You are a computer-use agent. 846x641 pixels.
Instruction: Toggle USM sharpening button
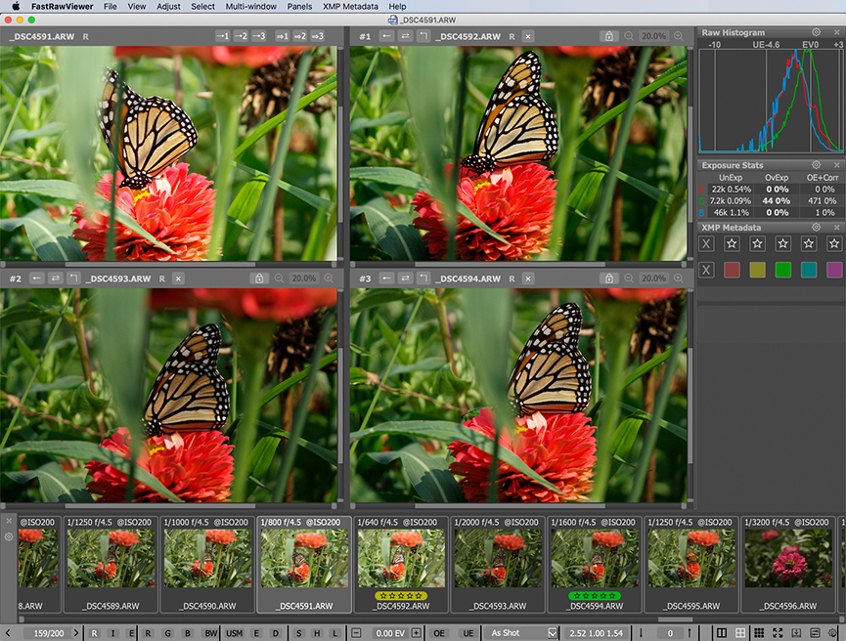tap(235, 633)
